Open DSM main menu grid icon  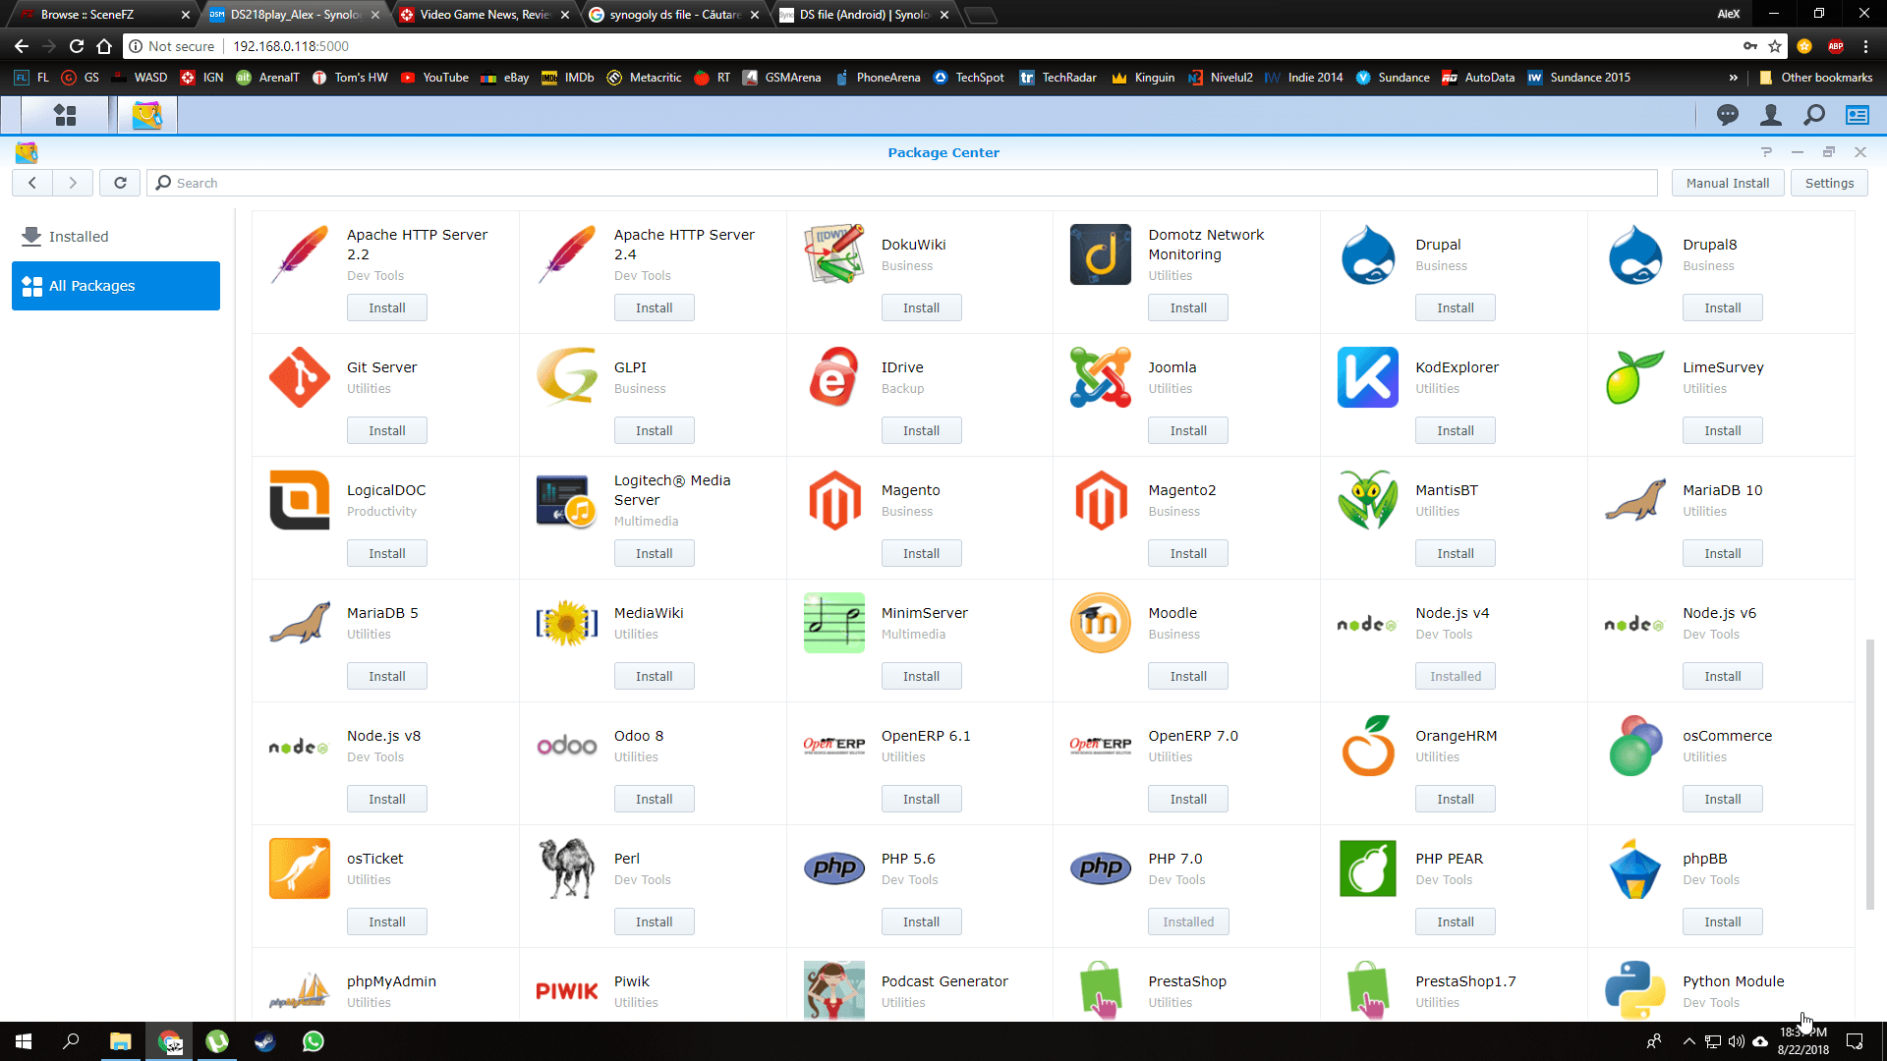coord(65,115)
